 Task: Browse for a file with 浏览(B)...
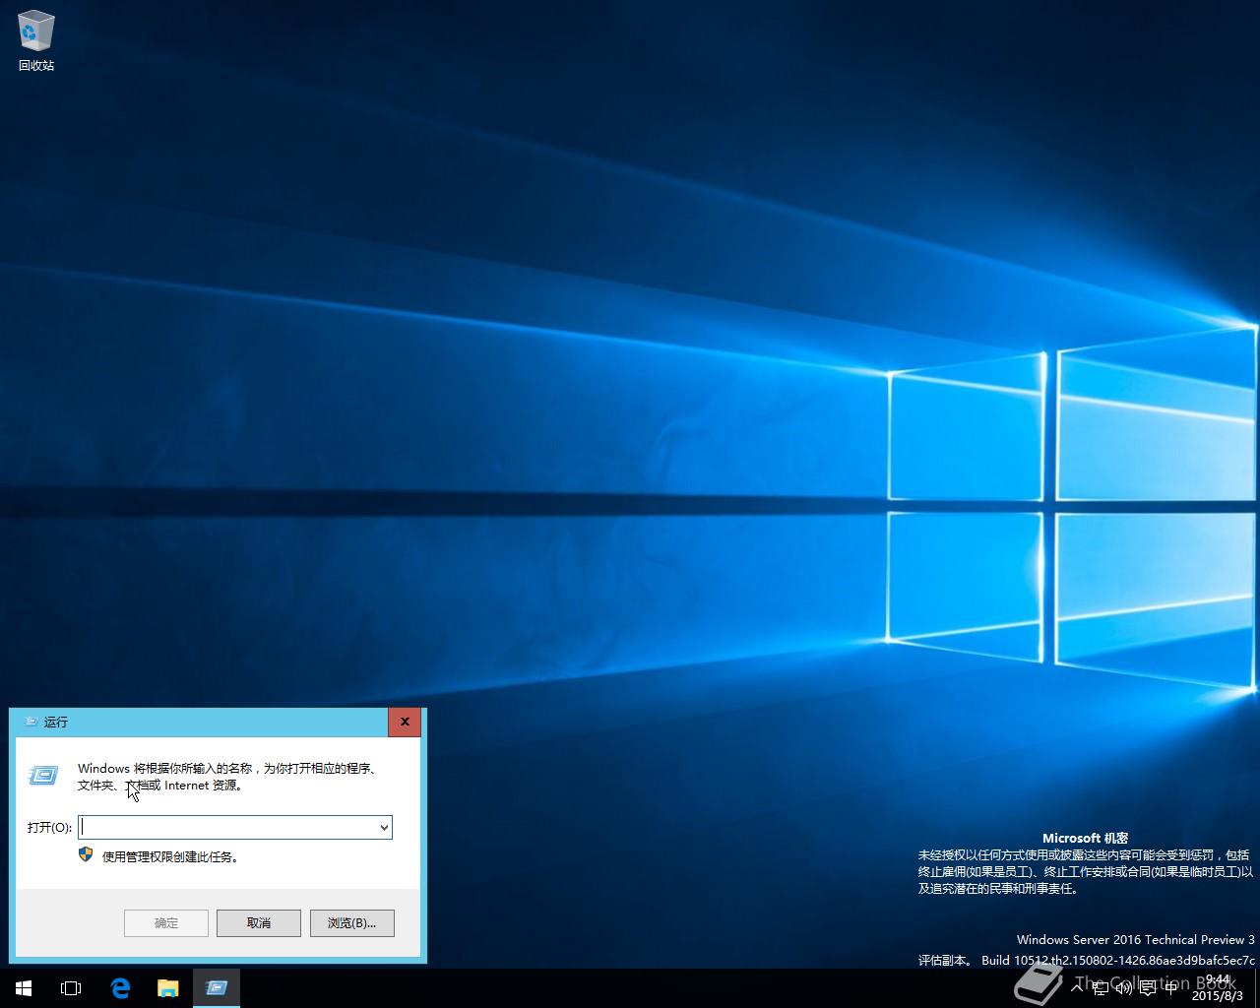click(x=351, y=922)
